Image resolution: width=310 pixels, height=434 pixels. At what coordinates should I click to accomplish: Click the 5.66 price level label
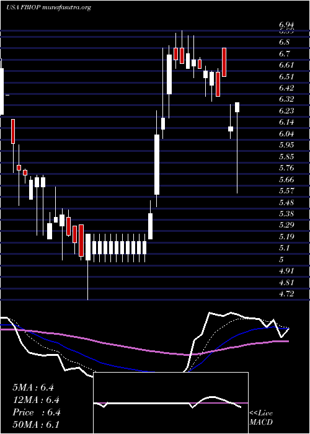(286, 180)
